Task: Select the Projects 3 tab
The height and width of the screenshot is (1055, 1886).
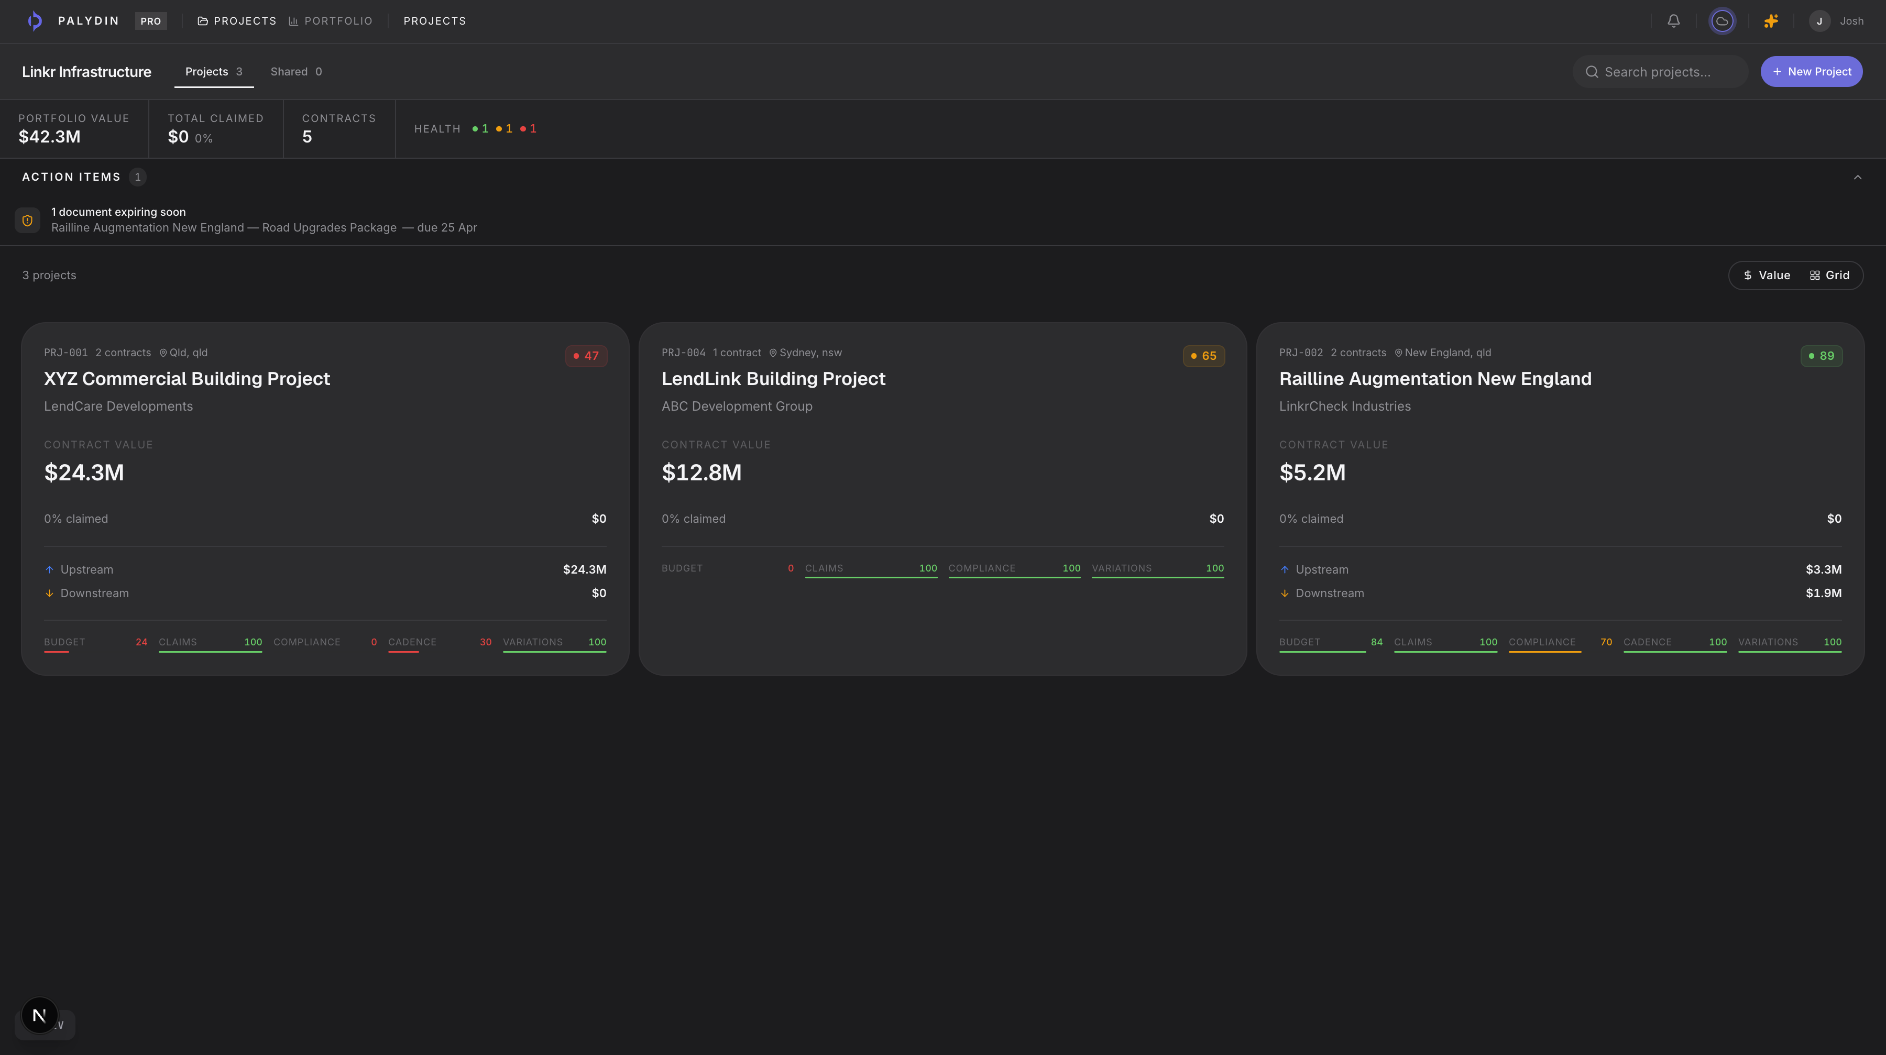Action: pyautogui.click(x=213, y=72)
